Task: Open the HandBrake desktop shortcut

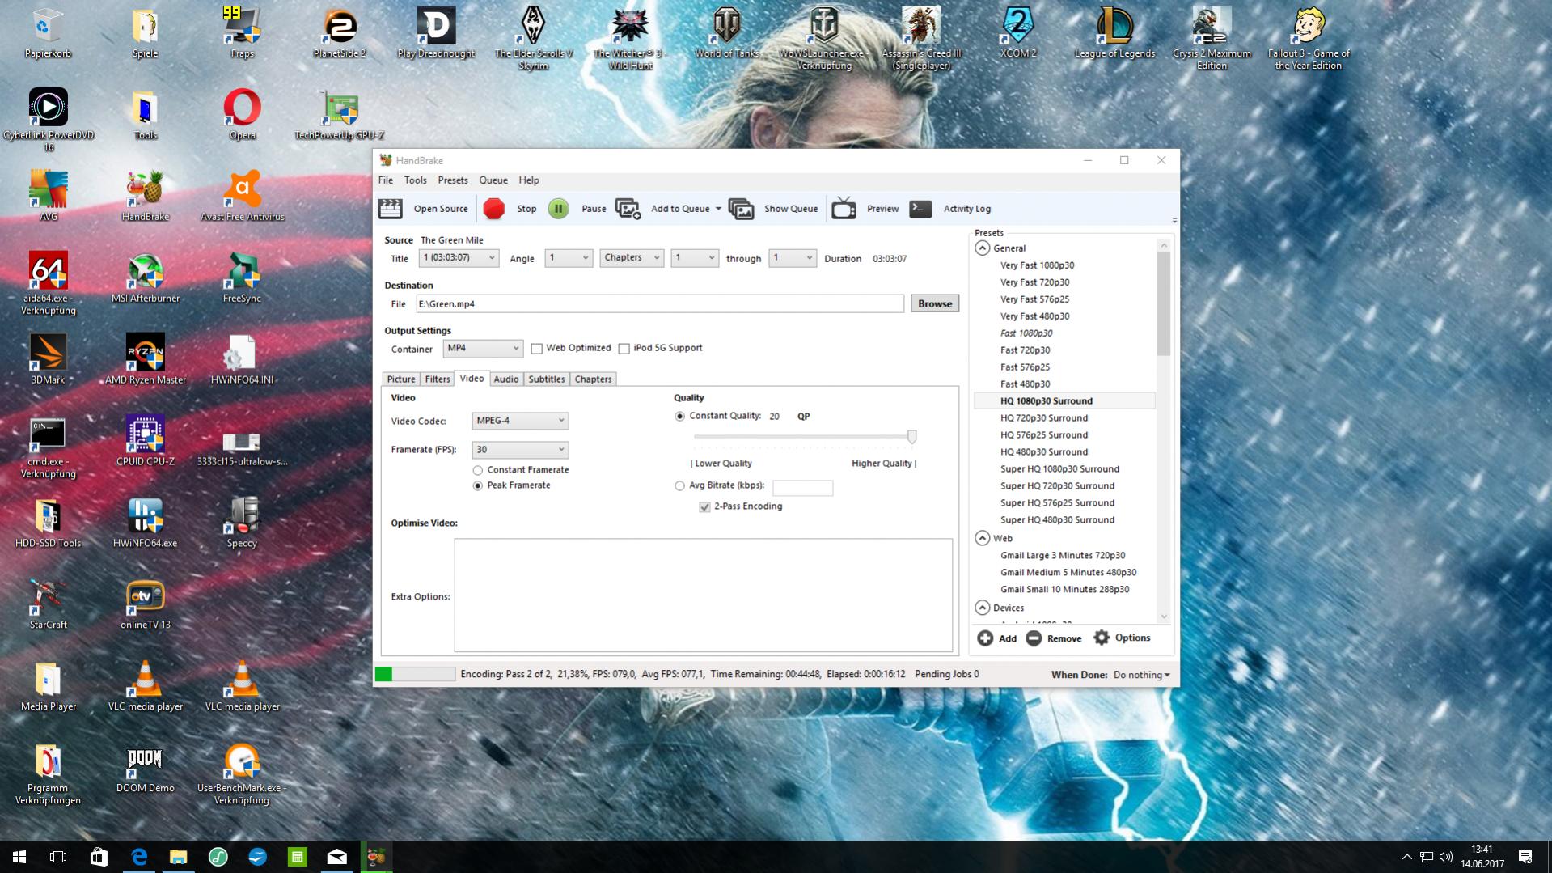Action: tap(146, 195)
